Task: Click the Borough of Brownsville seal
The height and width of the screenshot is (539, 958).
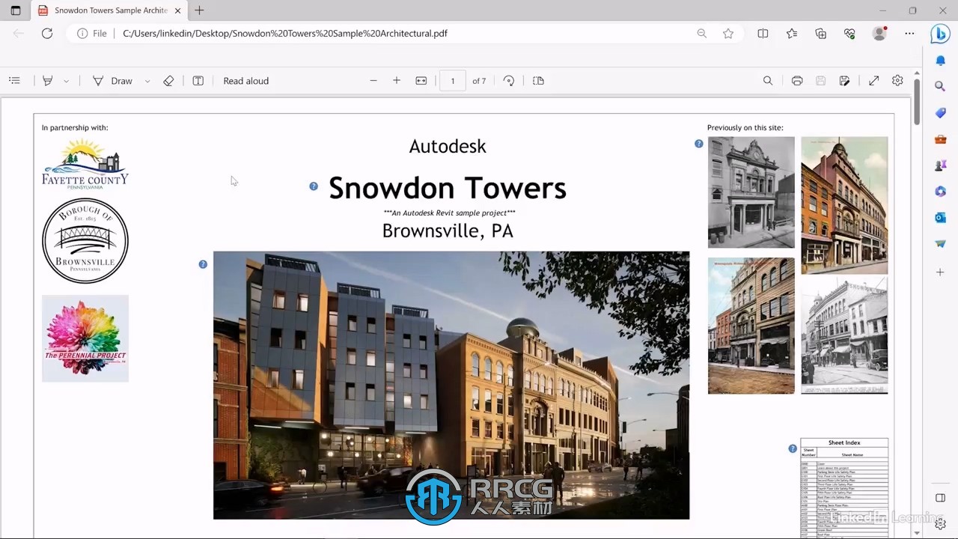Action: pos(85,241)
